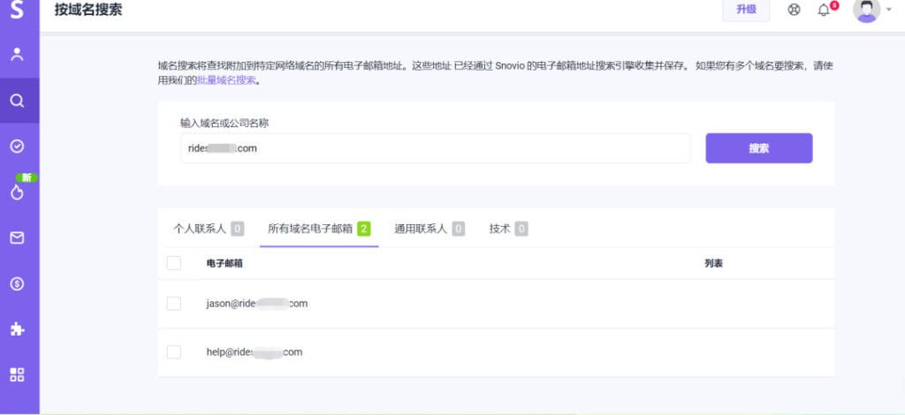Screen dimensions: 905x415
Task: Click the domain name input field
Action: point(435,148)
